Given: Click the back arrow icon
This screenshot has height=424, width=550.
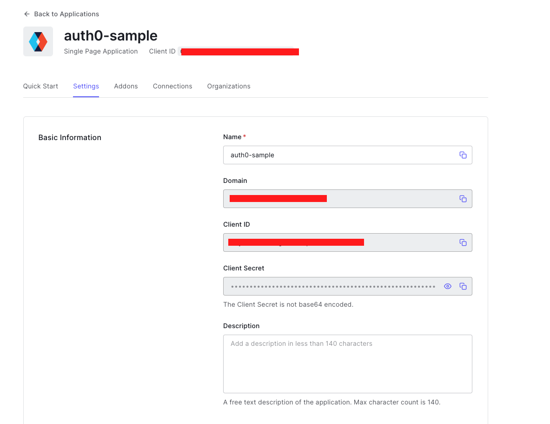Looking at the screenshot, I should pyautogui.click(x=27, y=14).
